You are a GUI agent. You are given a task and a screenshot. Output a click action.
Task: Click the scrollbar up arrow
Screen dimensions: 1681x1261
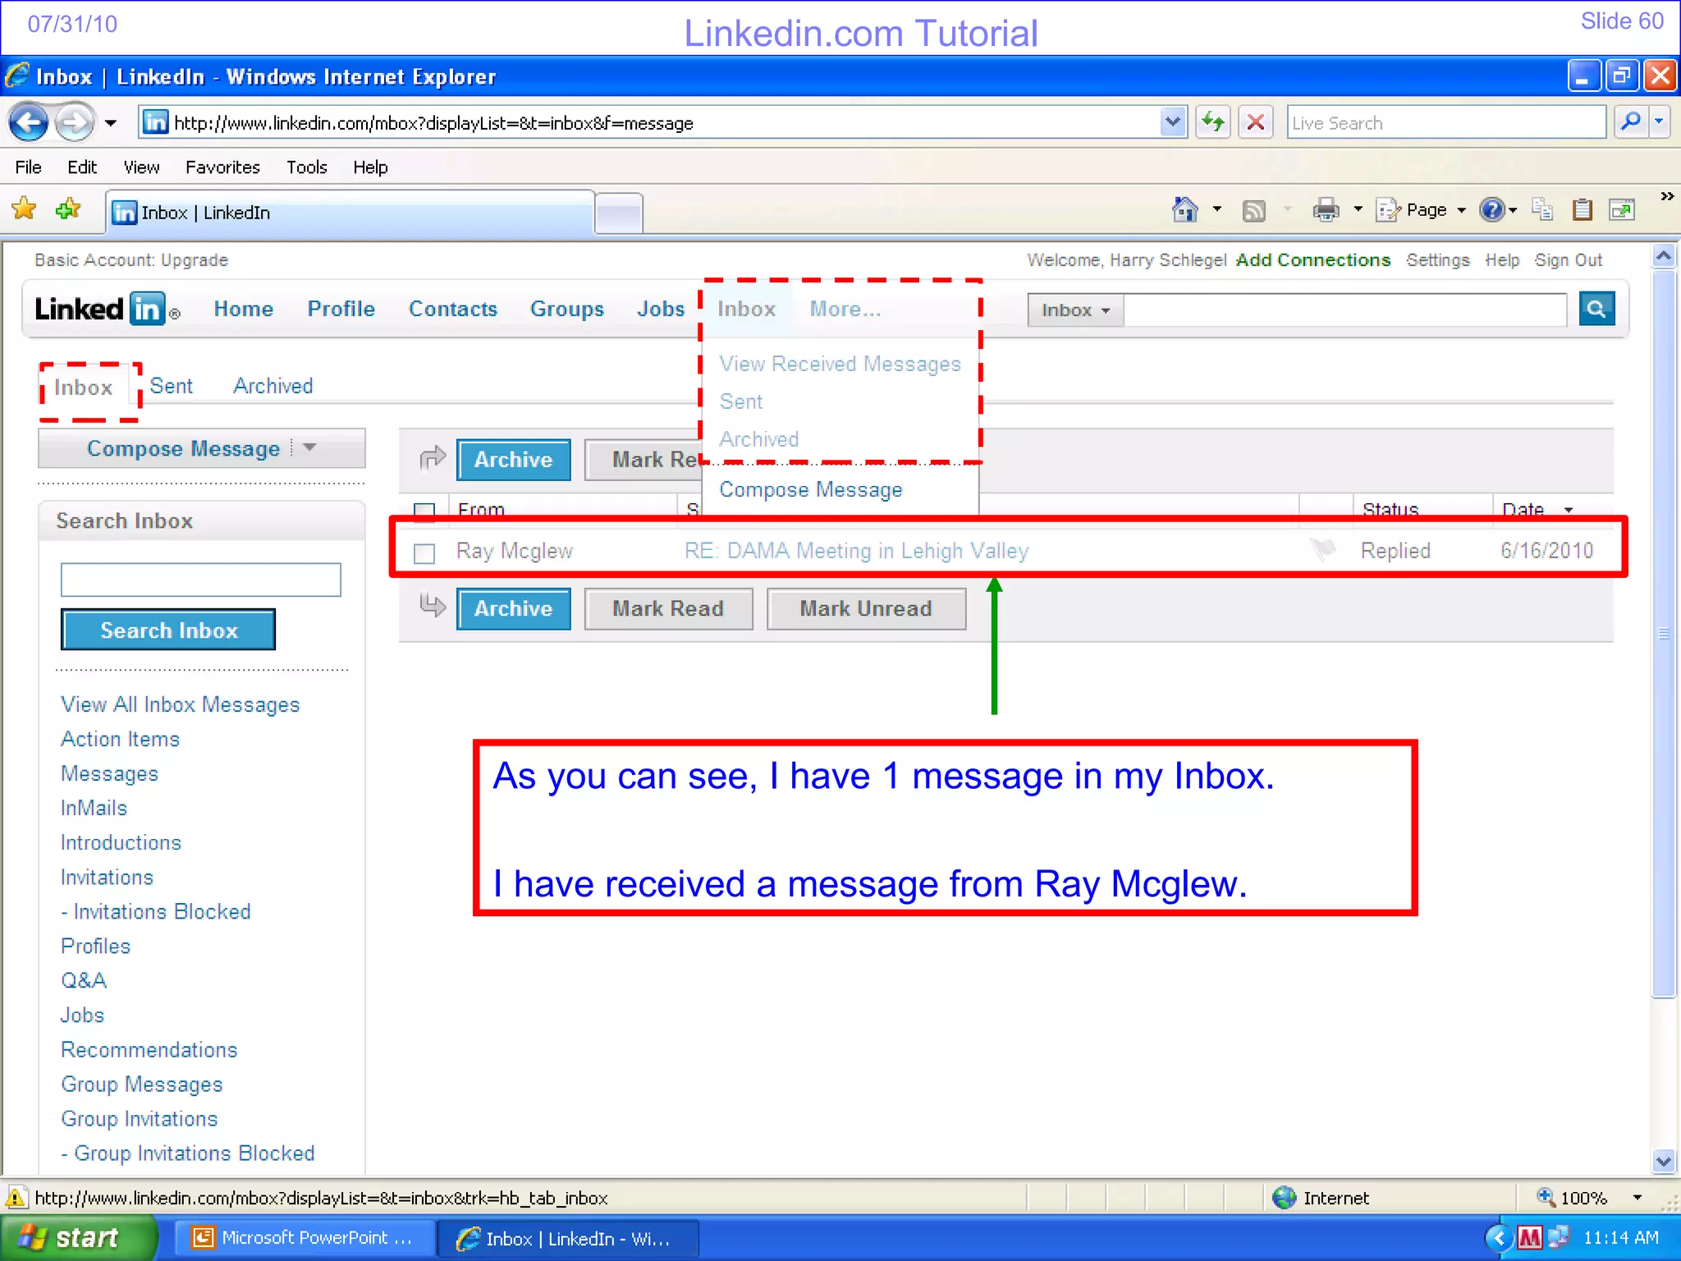click(1664, 256)
